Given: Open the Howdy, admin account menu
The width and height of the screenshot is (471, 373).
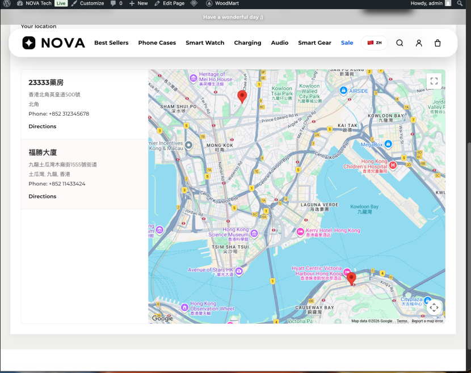Looking at the screenshot, I should [431, 3].
